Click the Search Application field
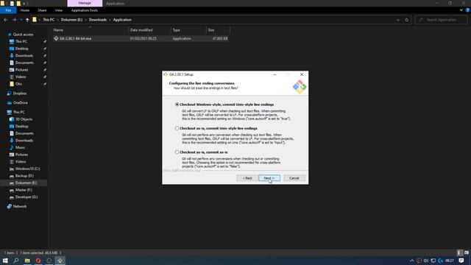Viewport: 471px width, 265px height. [x=441, y=20]
